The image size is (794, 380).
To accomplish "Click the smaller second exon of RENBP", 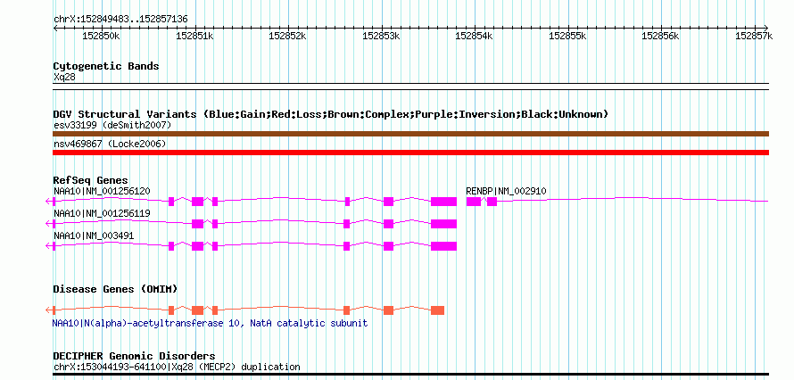I will 492,202.
